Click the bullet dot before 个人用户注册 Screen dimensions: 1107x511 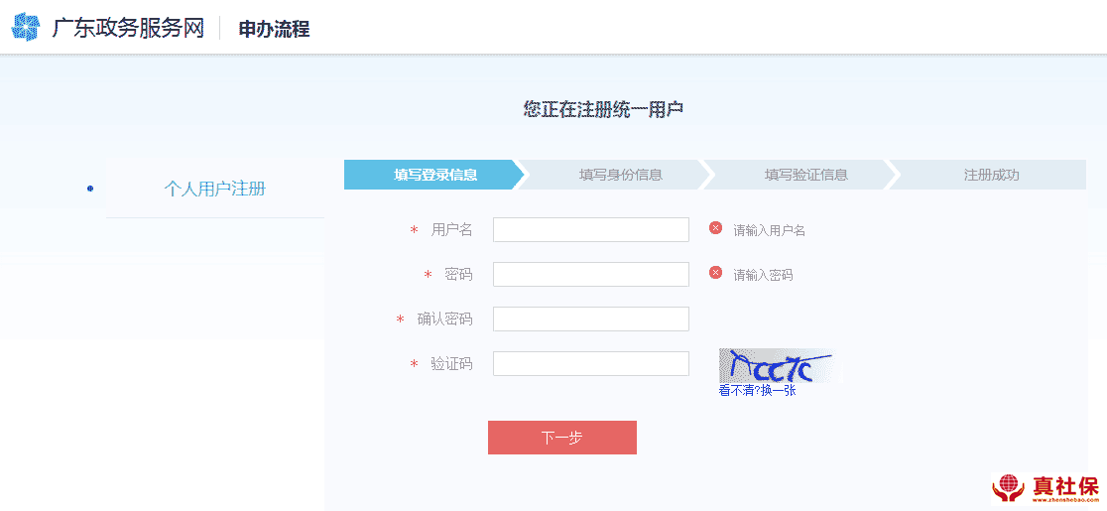[x=90, y=189]
